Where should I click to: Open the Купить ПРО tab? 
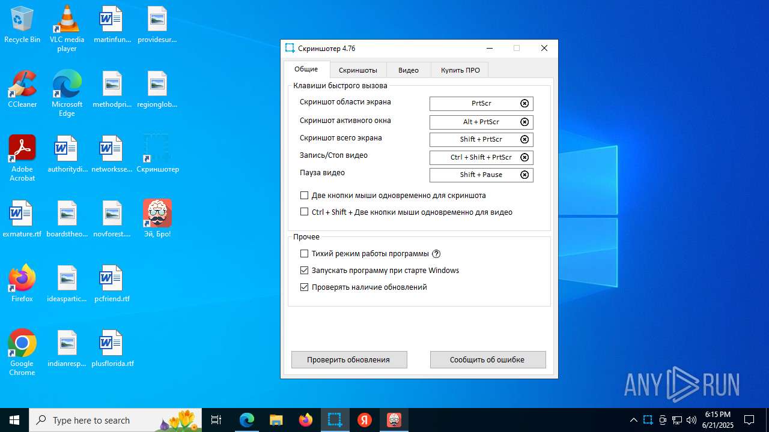460,70
